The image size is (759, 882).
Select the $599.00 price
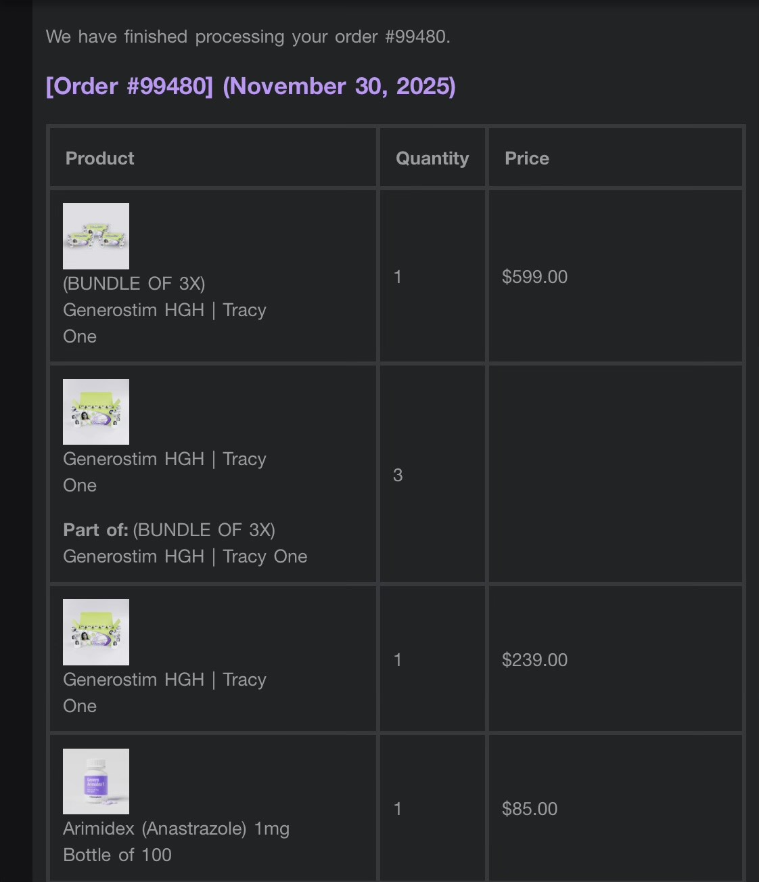tap(534, 277)
